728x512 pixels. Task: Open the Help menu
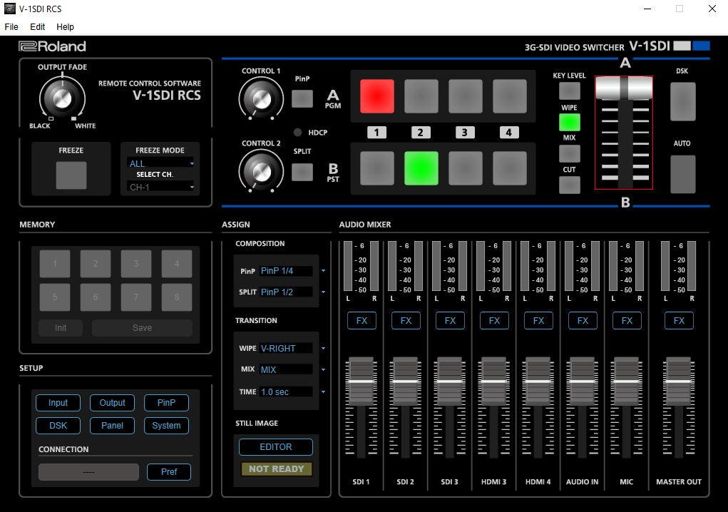point(65,27)
